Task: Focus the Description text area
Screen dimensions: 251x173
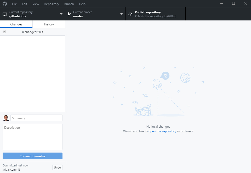Action: point(32,137)
